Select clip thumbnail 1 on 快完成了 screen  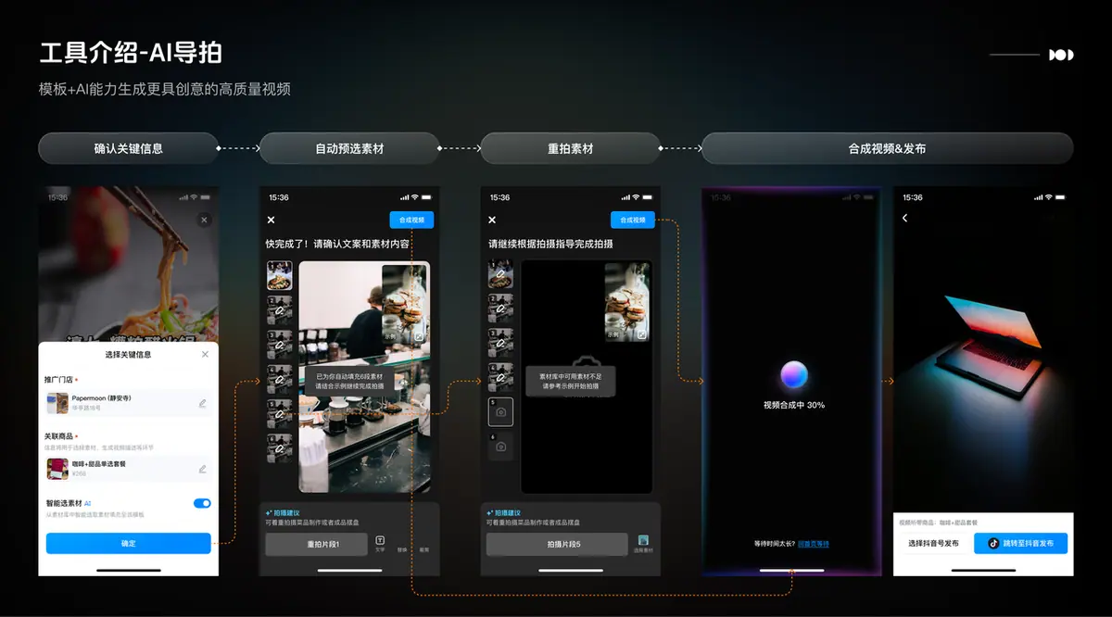pyautogui.click(x=280, y=275)
